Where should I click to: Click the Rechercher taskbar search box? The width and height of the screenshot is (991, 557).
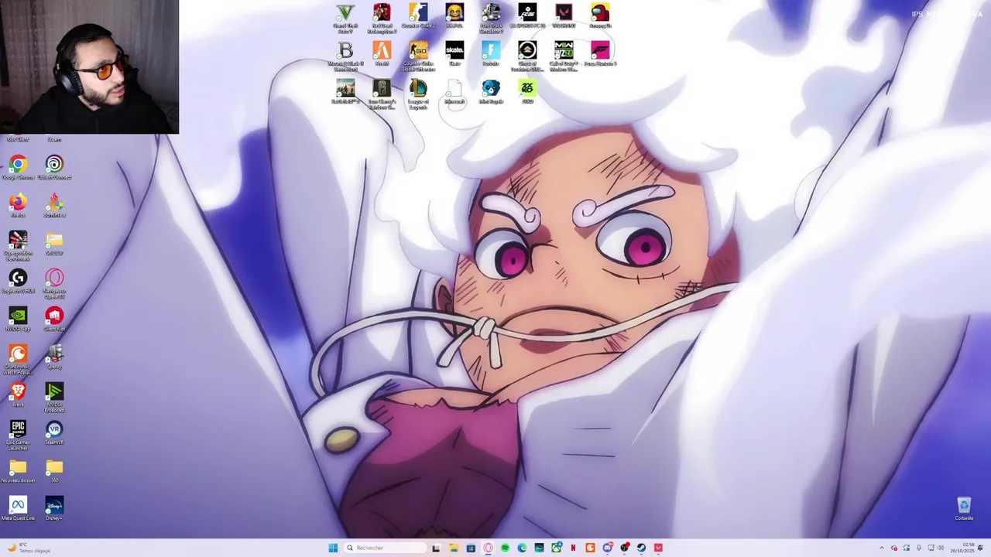(385, 548)
